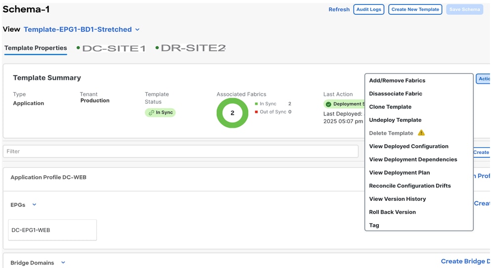Image resolution: width=494 pixels, height=268 pixels.
Task: Open the DC-EPG1-WEB EPG card
Action: click(52, 230)
